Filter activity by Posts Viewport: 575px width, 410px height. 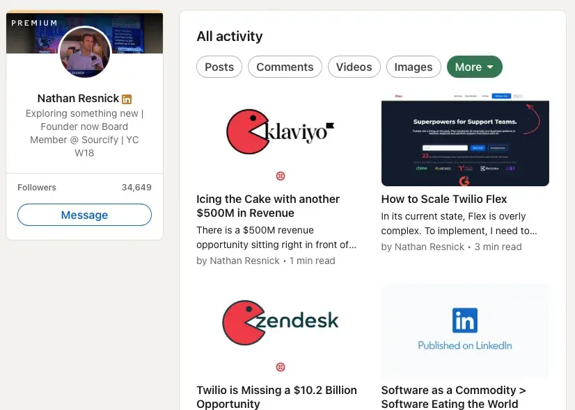(x=219, y=67)
